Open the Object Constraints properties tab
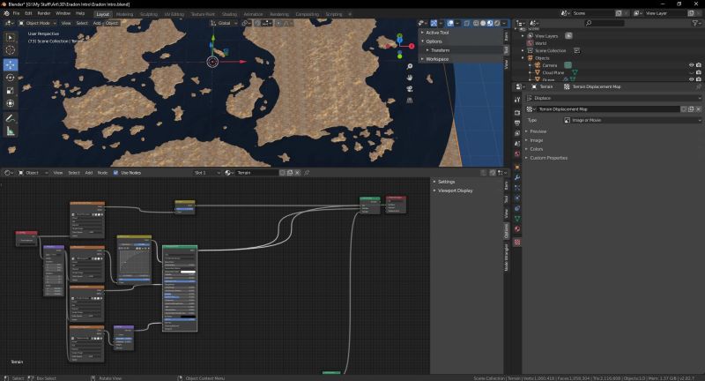705x381 pixels. coord(517,209)
